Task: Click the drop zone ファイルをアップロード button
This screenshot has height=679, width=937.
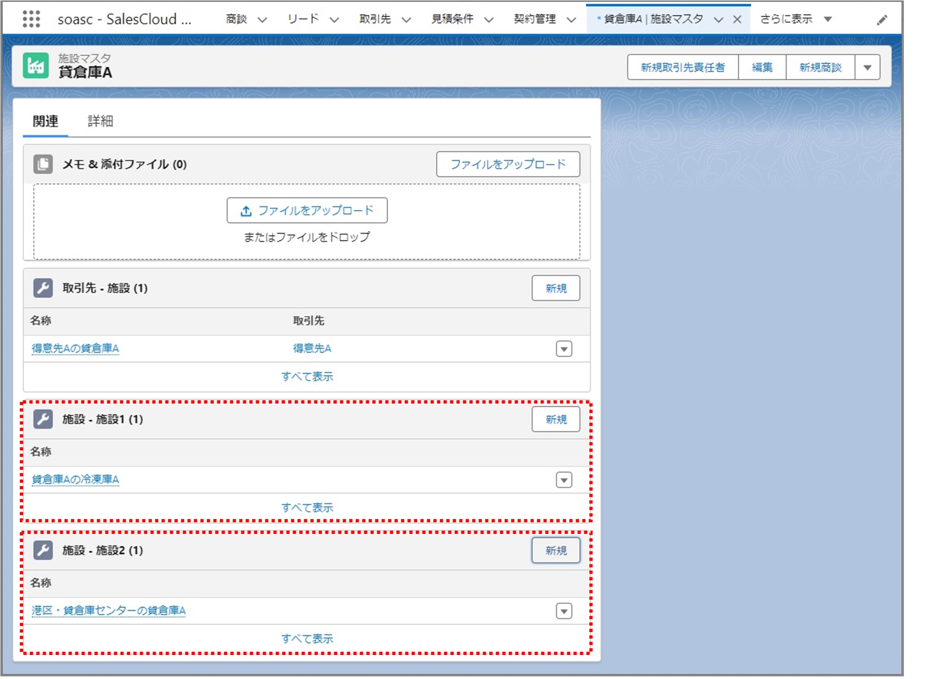Action: [x=307, y=211]
